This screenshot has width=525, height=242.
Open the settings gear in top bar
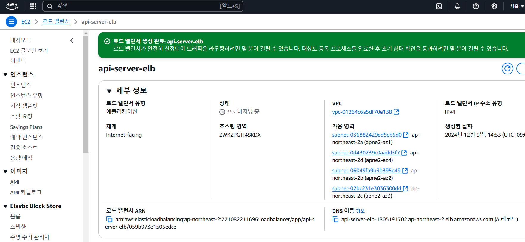(494, 6)
